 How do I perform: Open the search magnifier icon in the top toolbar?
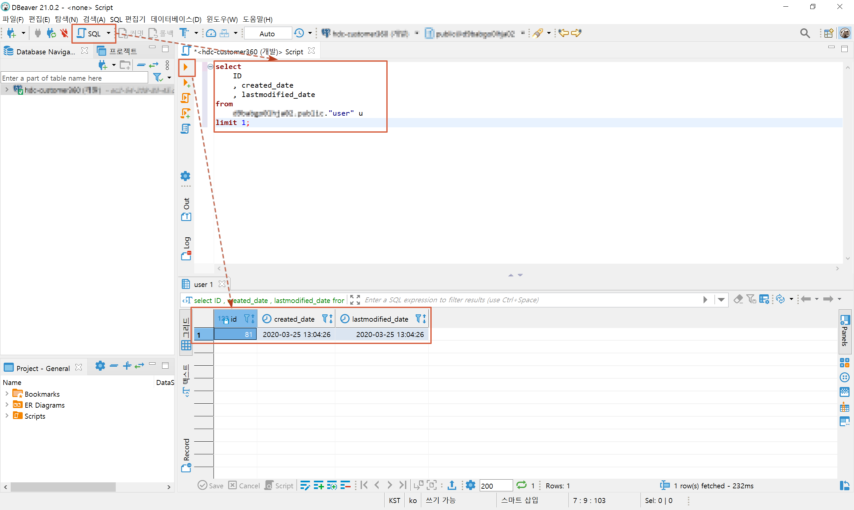(805, 33)
